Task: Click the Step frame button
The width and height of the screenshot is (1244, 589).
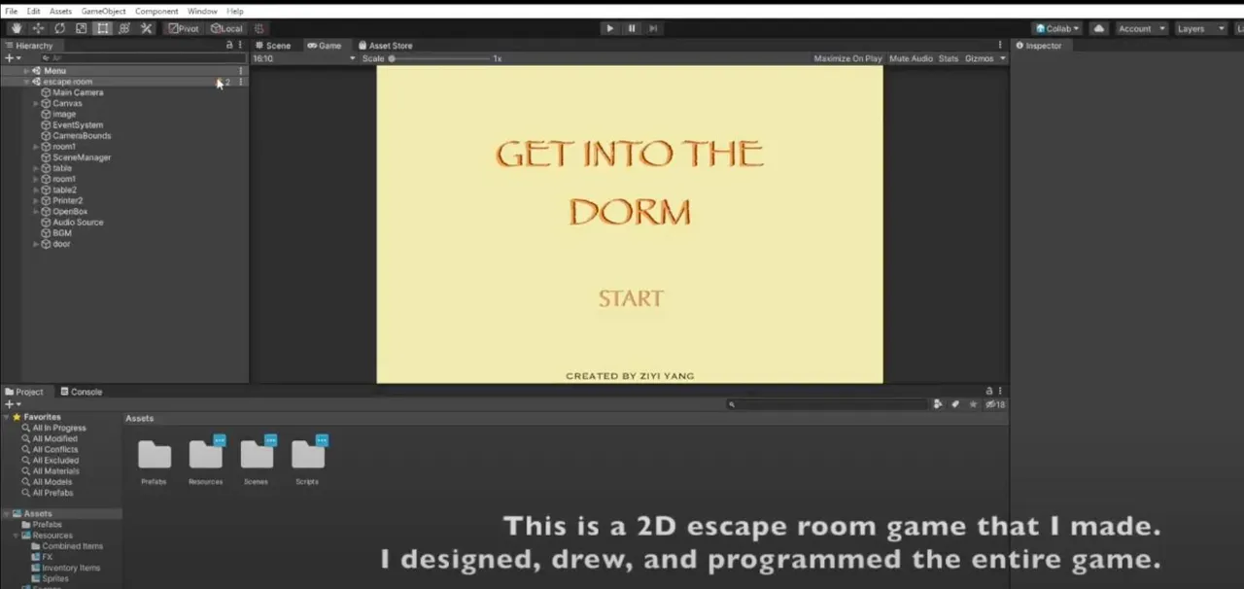Action: click(653, 28)
